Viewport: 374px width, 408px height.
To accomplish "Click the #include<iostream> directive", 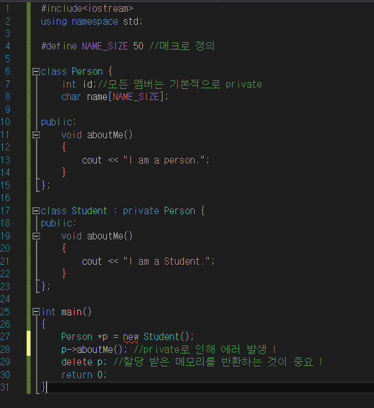I will tap(87, 8).
